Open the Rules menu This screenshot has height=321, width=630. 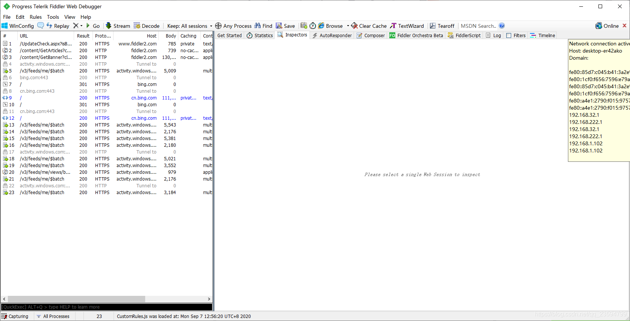(36, 17)
